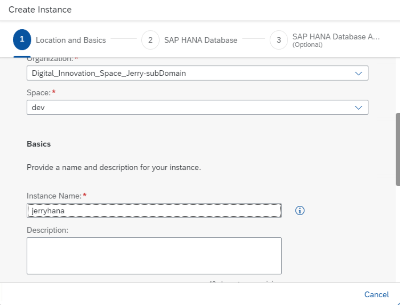Switch to the SAP HANA Database step label

pyautogui.click(x=201, y=40)
